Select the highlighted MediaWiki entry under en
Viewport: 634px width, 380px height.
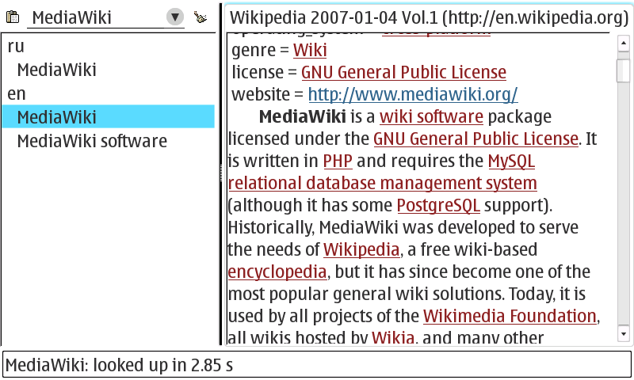coord(56,117)
